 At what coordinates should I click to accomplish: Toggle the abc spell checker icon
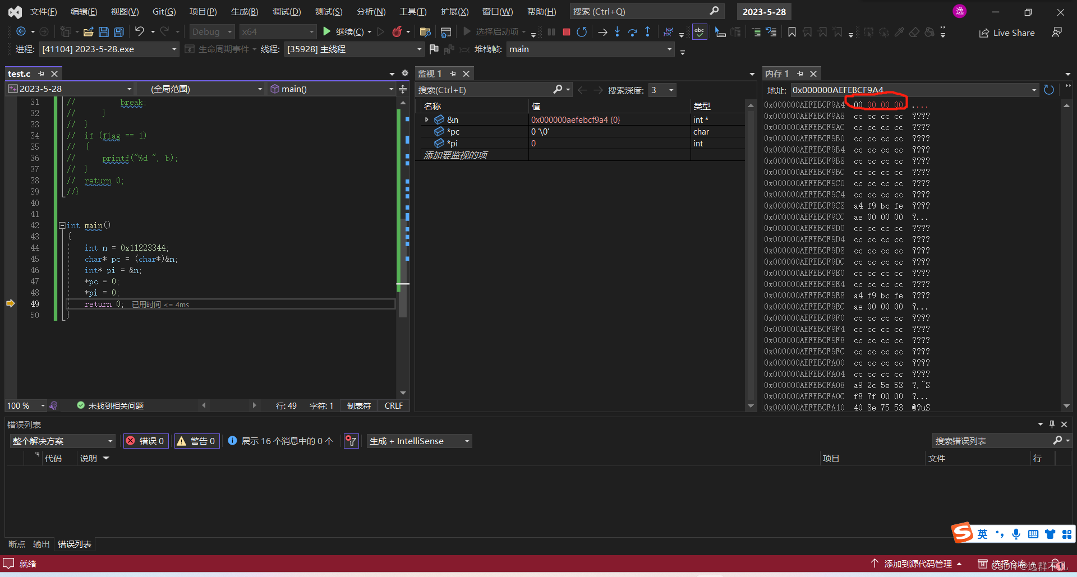click(x=699, y=32)
